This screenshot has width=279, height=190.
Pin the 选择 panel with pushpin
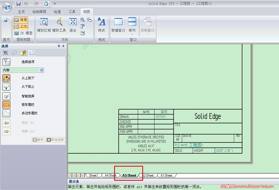click(x=63, y=46)
